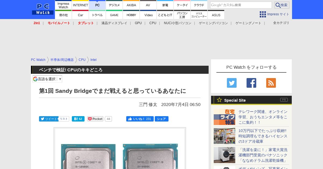Open the 窓の杜 tab
Image resolution: width=323 pixels, height=169 pixels.
point(63,14)
